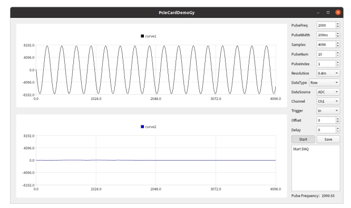Open the Resolution dropdown
The width and height of the screenshot is (351, 208).
point(328,73)
